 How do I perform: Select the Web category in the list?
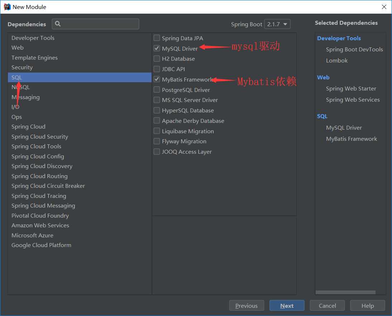[x=80, y=48]
